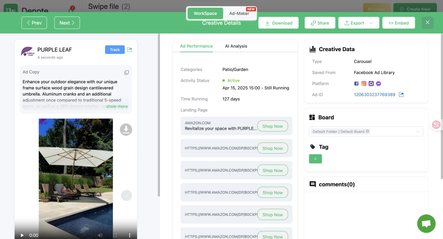
Task: Click the Active status label
Action: pos(233,81)
